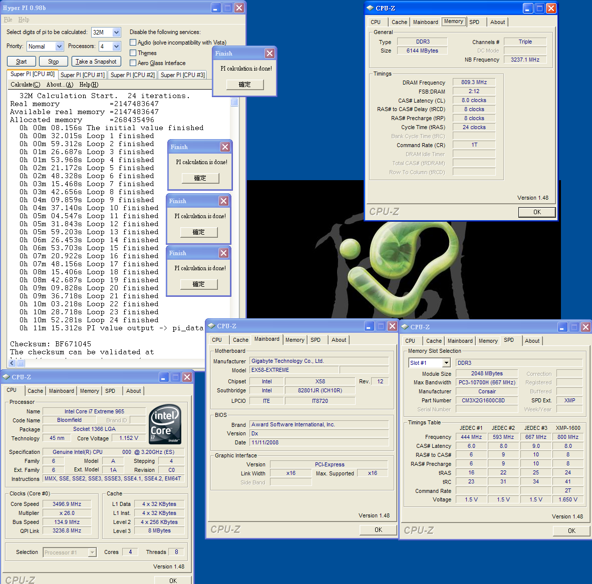Viewport: 592px width, 584px height.
Task: Close the Hyper PI window
Action: [x=239, y=8]
